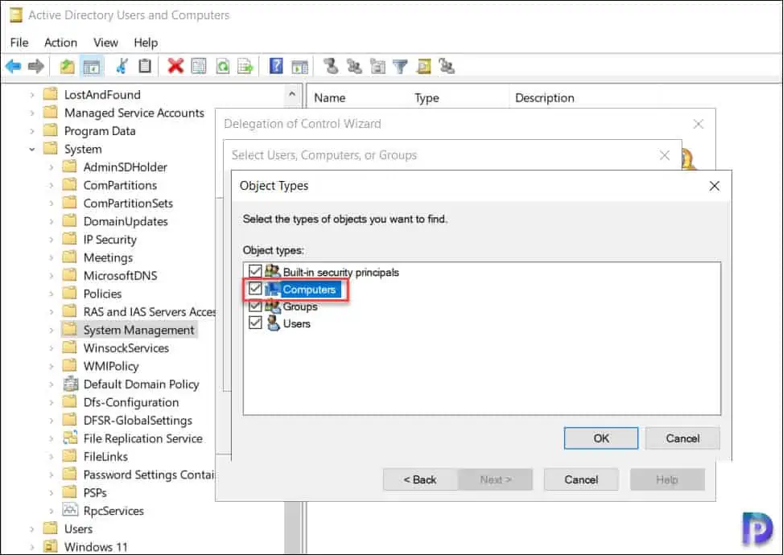Click the Copy clipboard toolbar icon

[145, 66]
